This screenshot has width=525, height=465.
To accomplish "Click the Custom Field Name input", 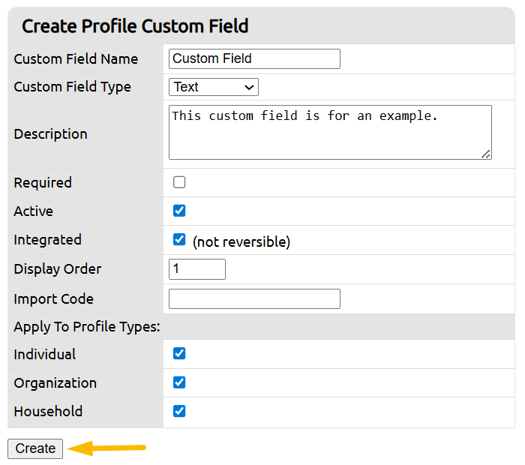I will [254, 59].
